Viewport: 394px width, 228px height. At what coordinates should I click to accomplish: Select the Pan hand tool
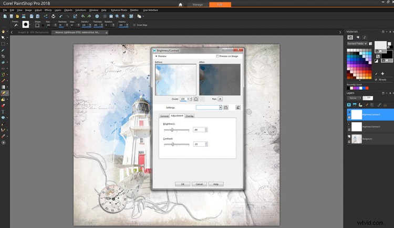[3, 31]
